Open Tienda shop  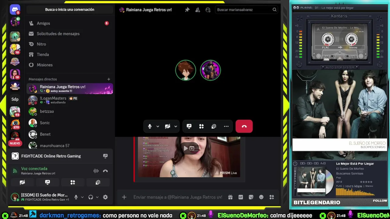point(70,54)
